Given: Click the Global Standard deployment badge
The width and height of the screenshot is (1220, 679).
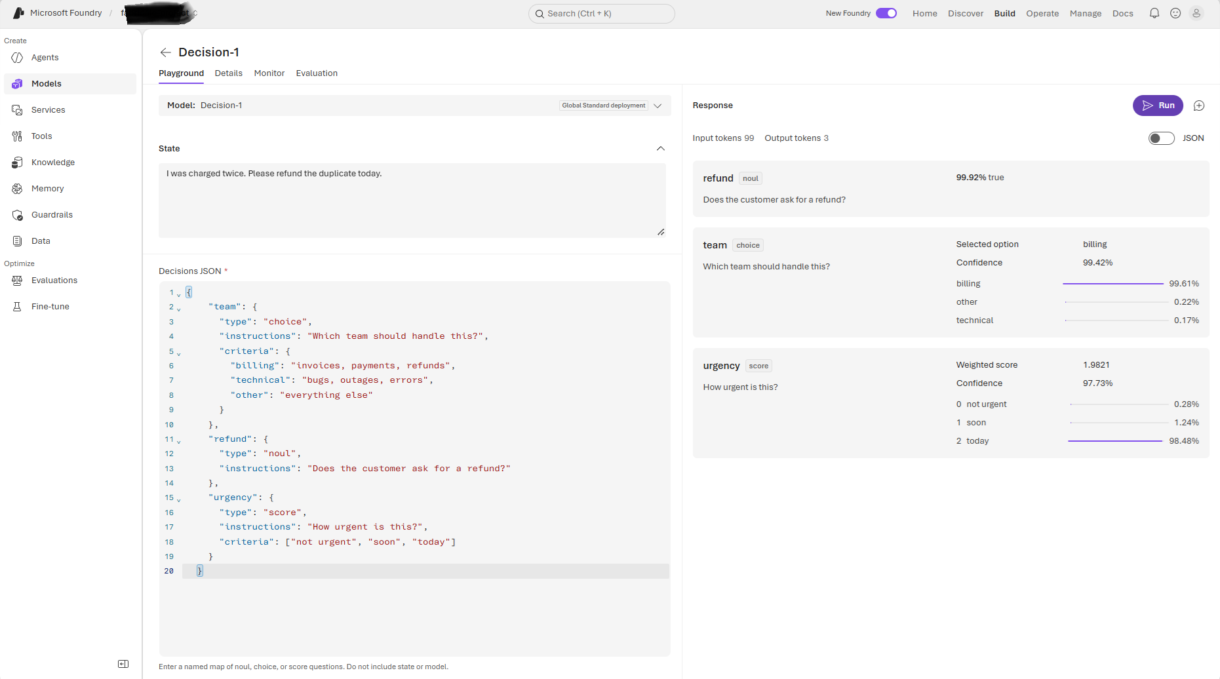Looking at the screenshot, I should (x=604, y=106).
